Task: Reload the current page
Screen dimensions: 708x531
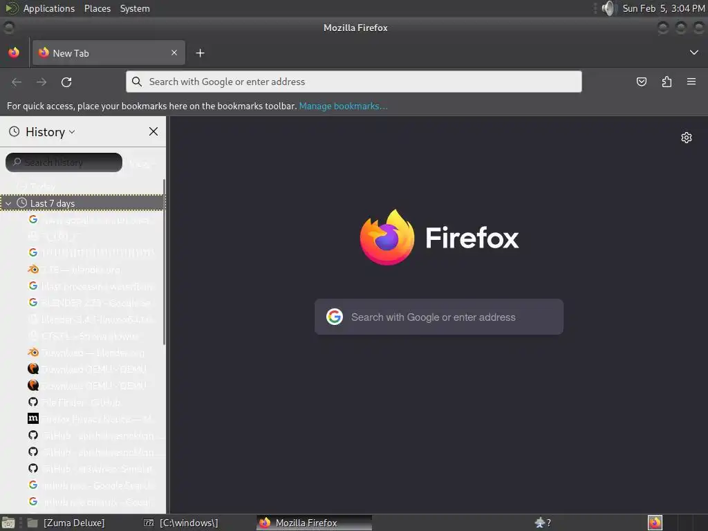Action: pyautogui.click(x=66, y=82)
